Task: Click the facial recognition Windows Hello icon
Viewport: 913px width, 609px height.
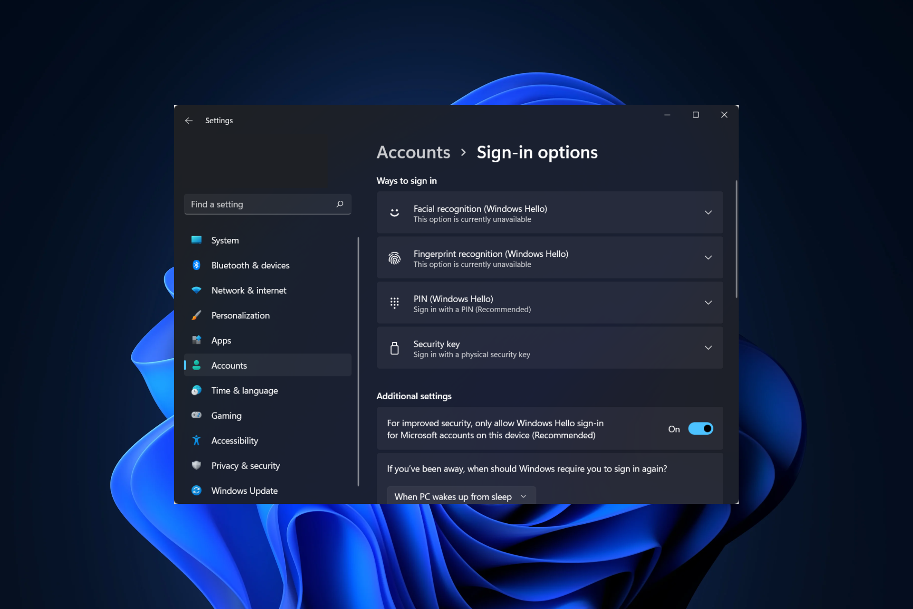Action: (x=395, y=212)
